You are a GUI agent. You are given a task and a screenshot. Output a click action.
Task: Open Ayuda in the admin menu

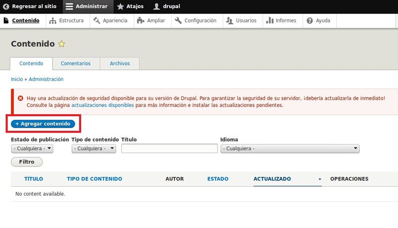[x=323, y=20]
